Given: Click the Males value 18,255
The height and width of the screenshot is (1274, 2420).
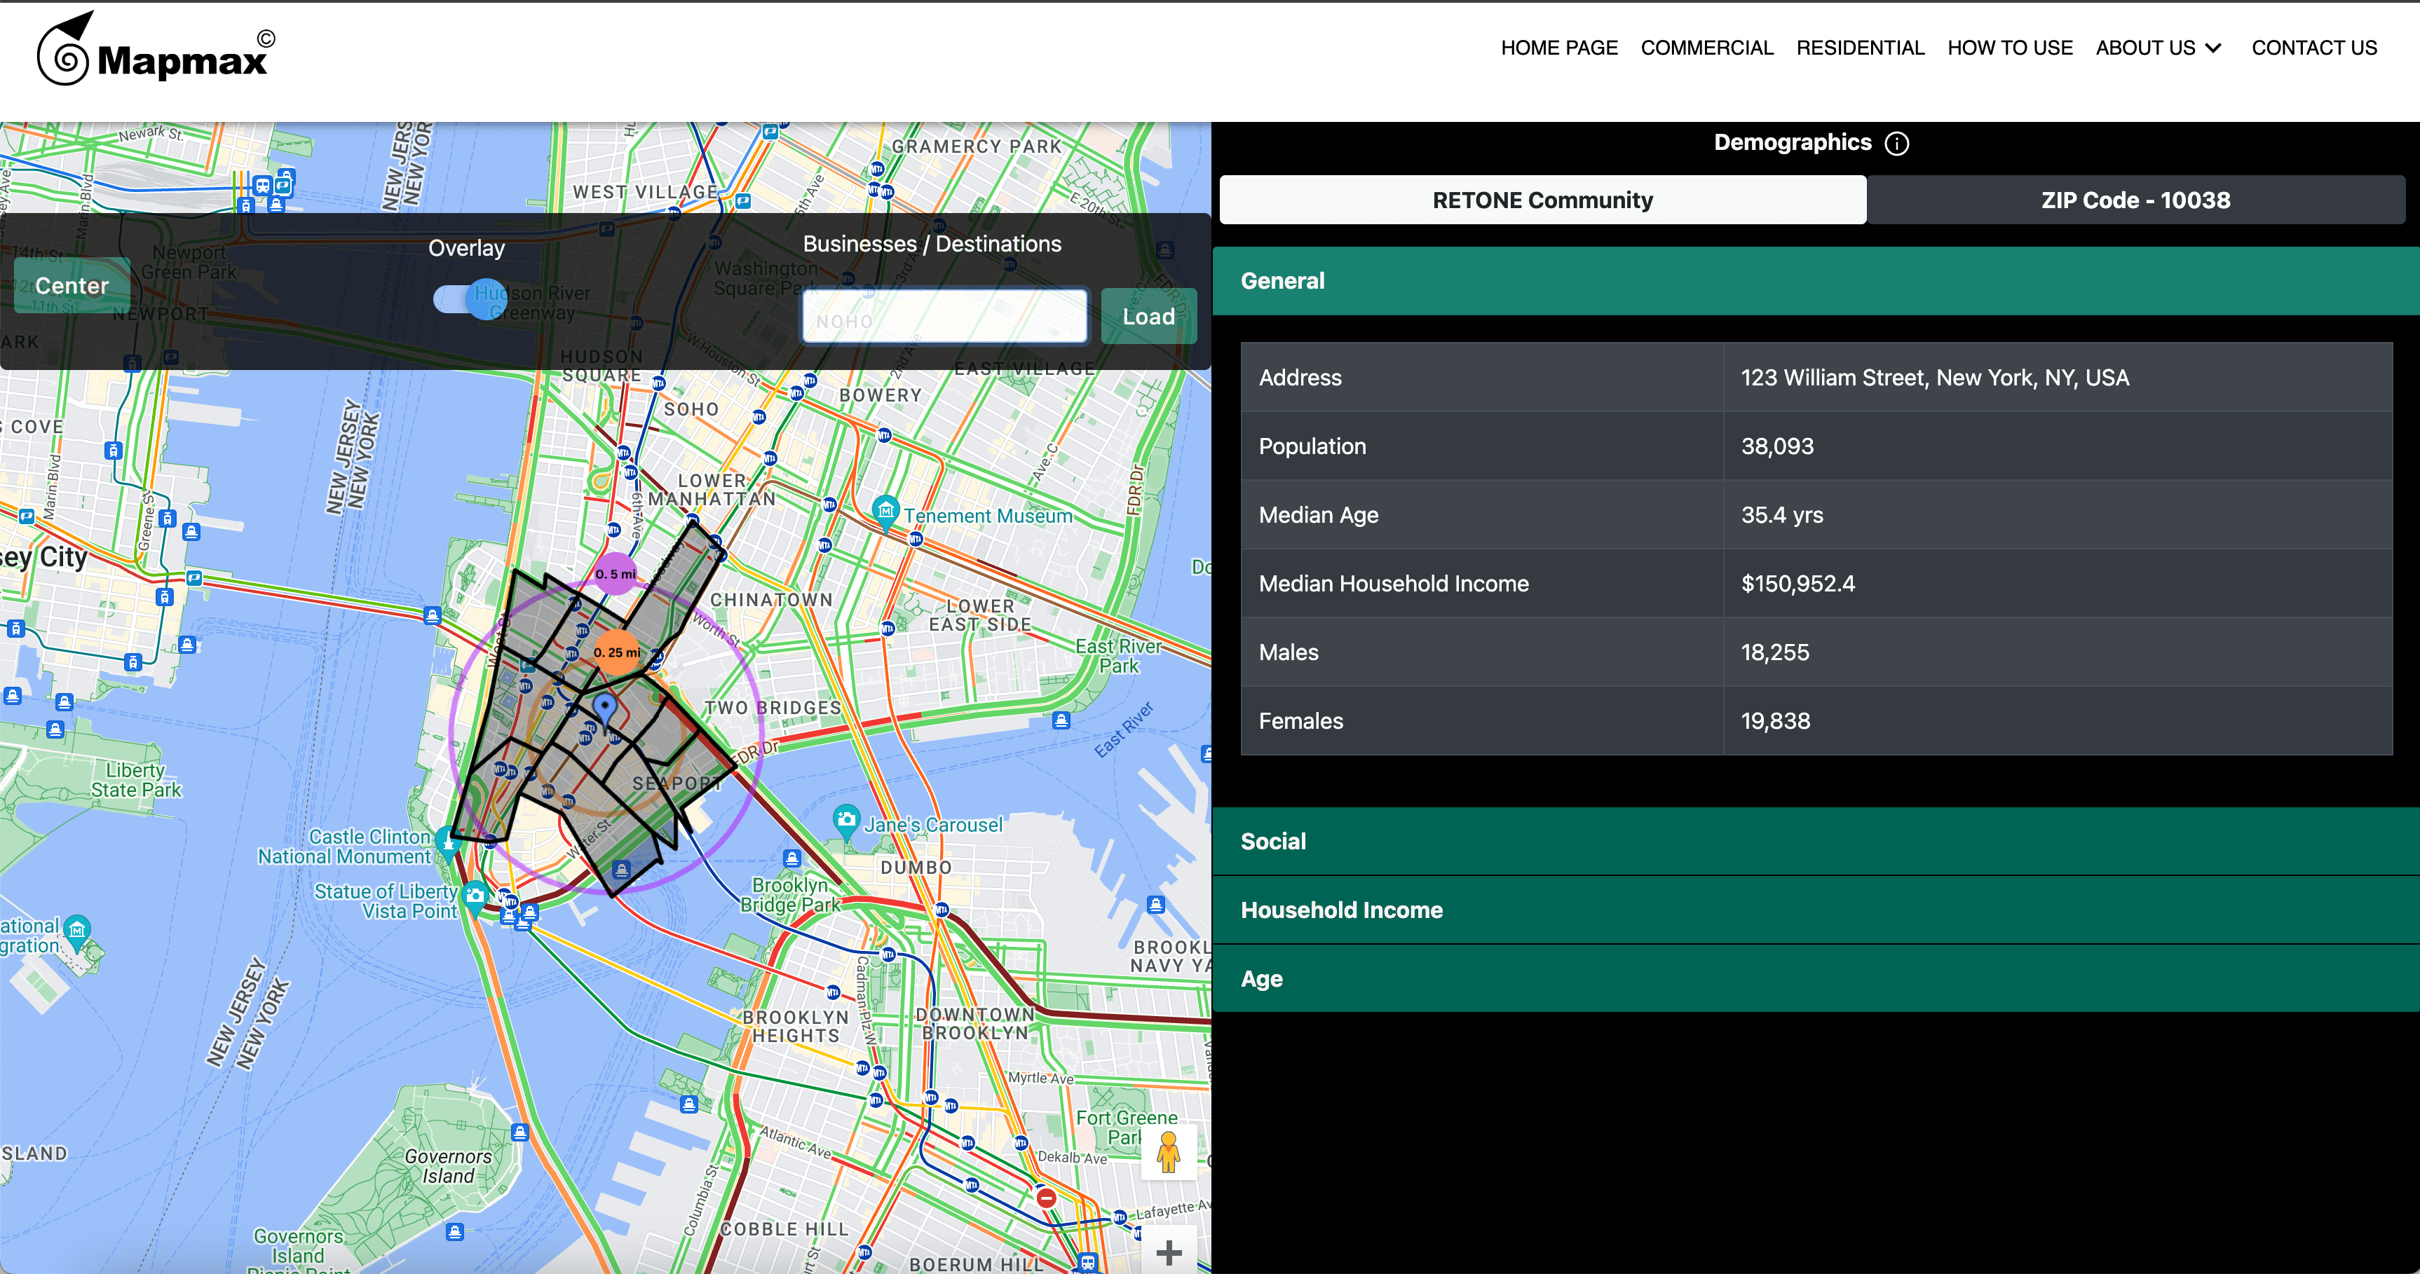Looking at the screenshot, I should [1774, 652].
